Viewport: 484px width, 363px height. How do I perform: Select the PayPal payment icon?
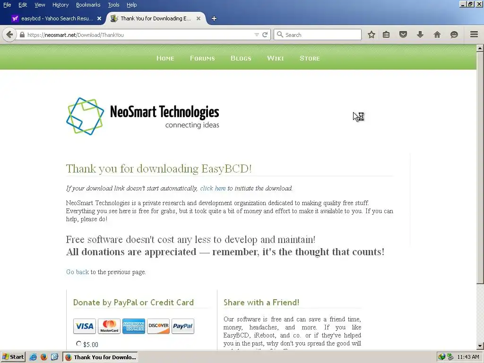pyautogui.click(x=183, y=326)
